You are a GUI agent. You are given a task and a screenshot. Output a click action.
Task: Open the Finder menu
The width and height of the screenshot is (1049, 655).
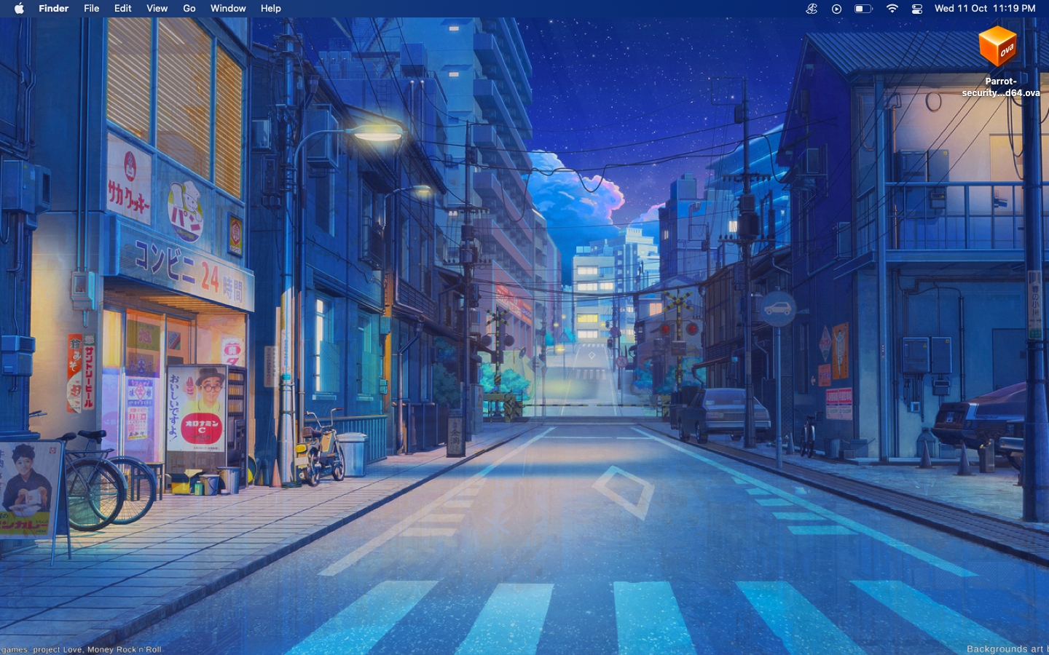pyautogui.click(x=53, y=9)
